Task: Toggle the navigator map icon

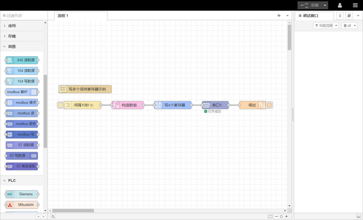Action: [x=270, y=217]
